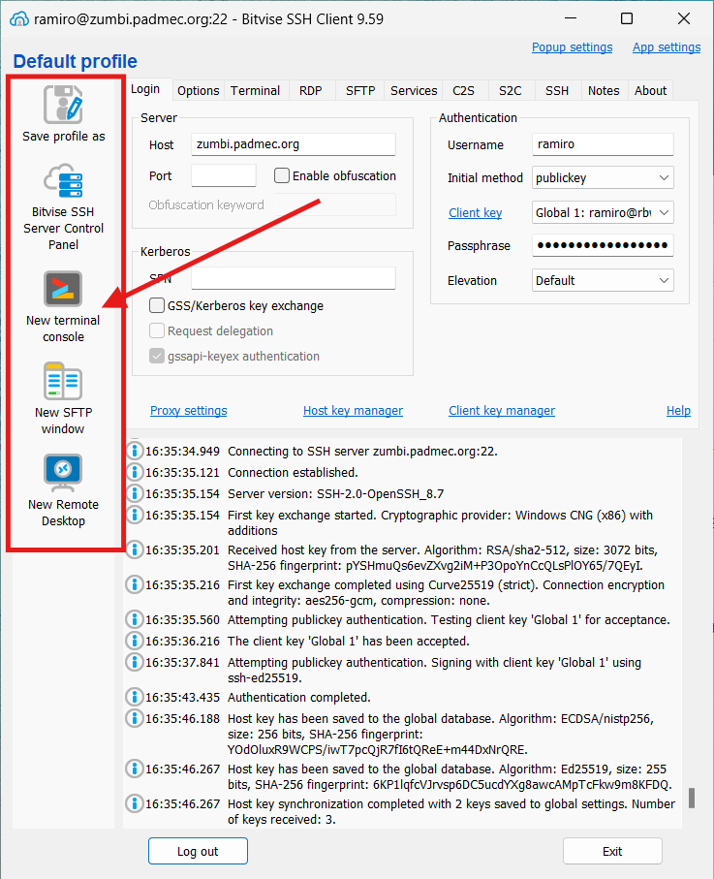Open the About tab
The width and height of the screenshot is (714, 879).
click(650, 91)
